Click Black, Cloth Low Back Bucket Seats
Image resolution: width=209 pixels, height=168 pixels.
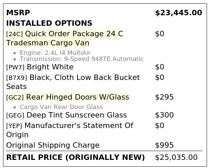(73, 82)
